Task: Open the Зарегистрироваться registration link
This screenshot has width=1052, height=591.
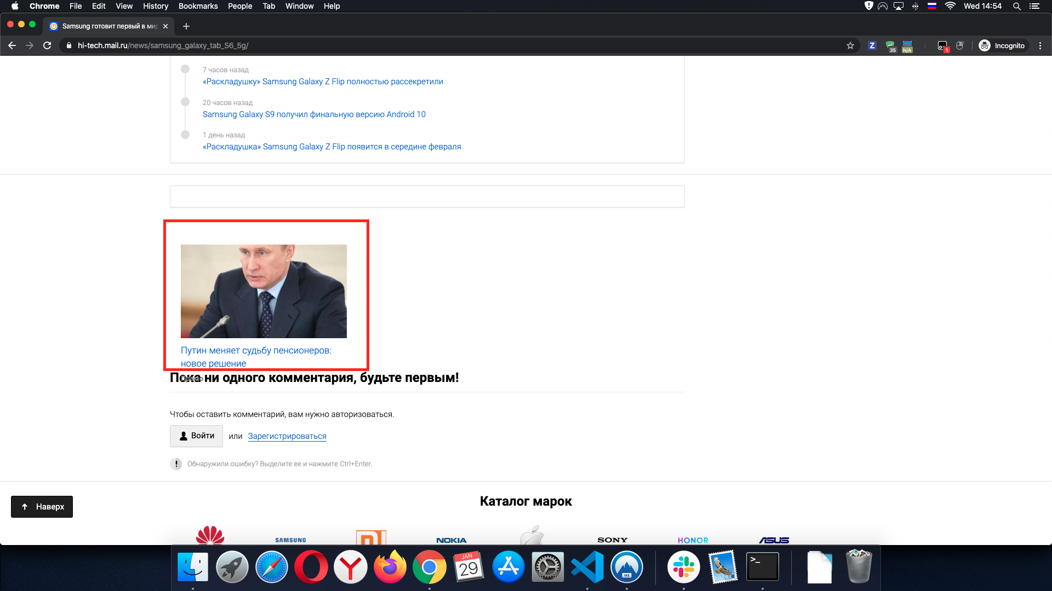Action: [x=287, y=436]
